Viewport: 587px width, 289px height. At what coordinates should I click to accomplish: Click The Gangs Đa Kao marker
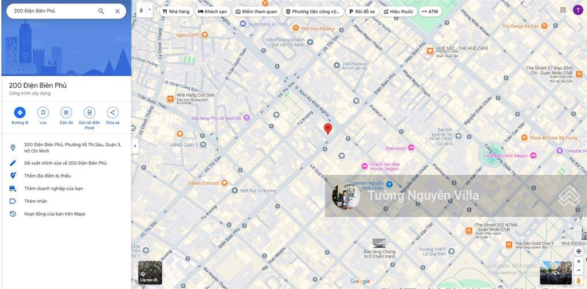[x=545, y=26]
